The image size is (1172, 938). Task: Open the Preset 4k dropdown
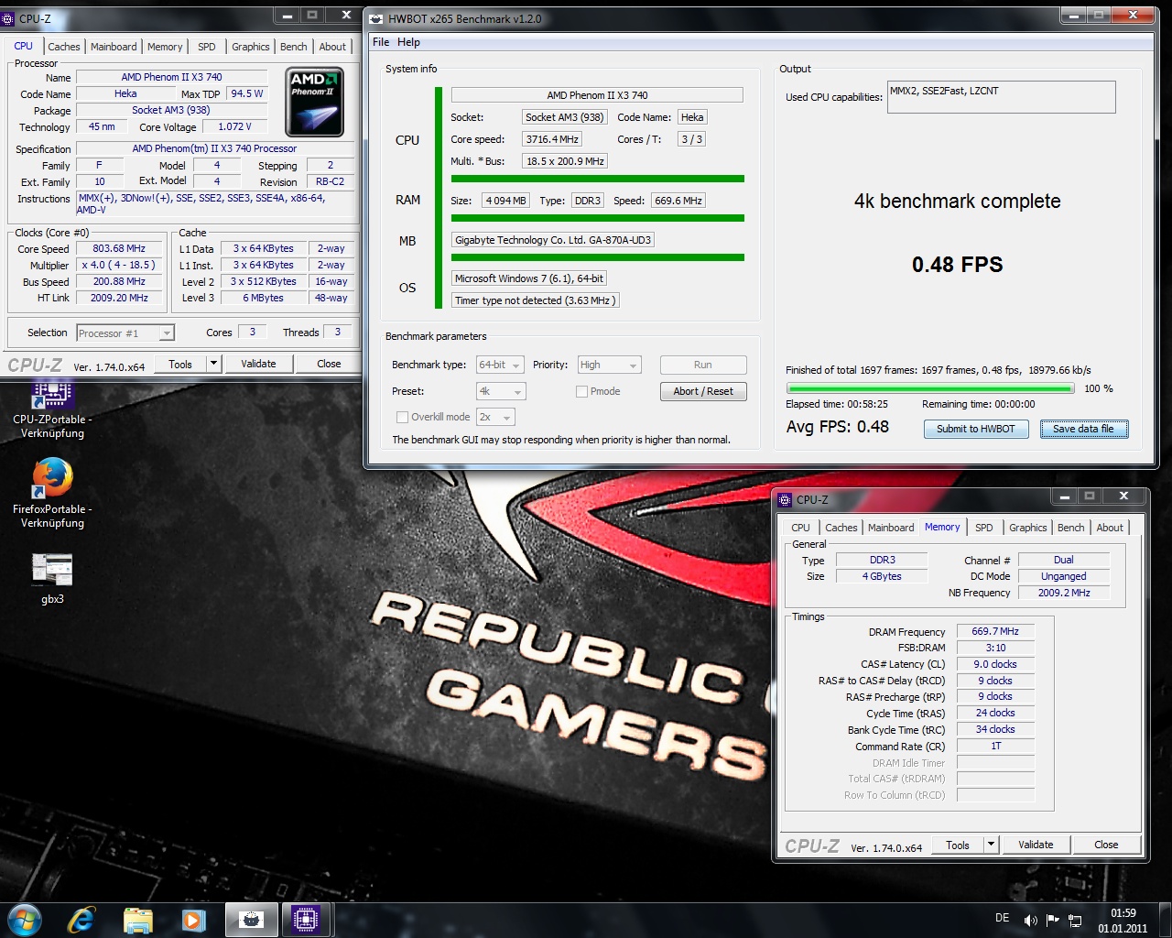pyautogui.click(x=501, y=391)
